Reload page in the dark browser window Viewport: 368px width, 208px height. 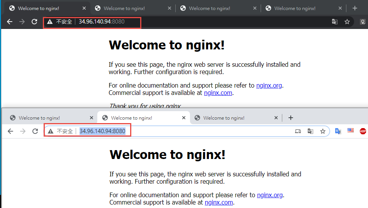coord(34,22)
